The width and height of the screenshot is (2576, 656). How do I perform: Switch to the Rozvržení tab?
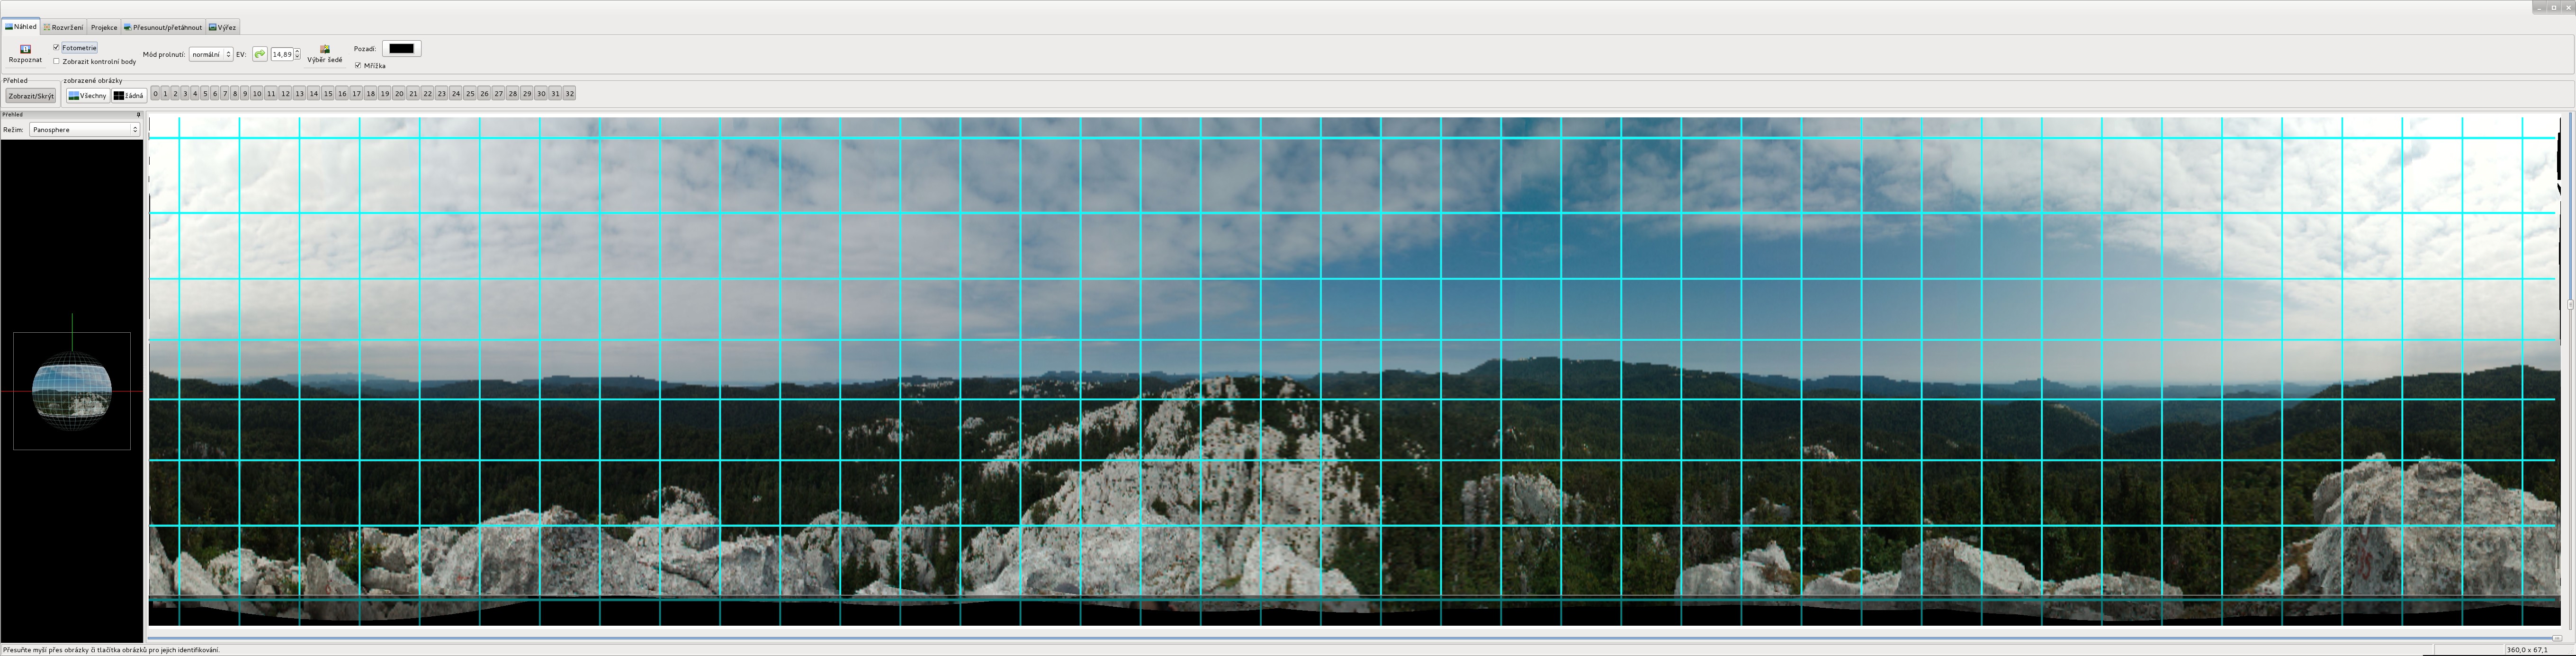63,27
